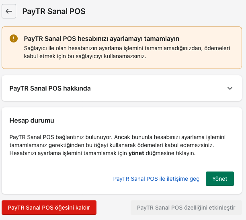Select the banner heading "hesabınızı ayarlamayı tamamlayın"
The width and height of the screenshot is (246, 220).
point(133,38)
